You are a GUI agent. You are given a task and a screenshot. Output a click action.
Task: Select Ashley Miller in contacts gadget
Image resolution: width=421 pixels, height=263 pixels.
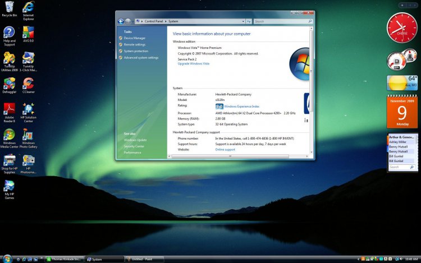[x=401, y=142]
